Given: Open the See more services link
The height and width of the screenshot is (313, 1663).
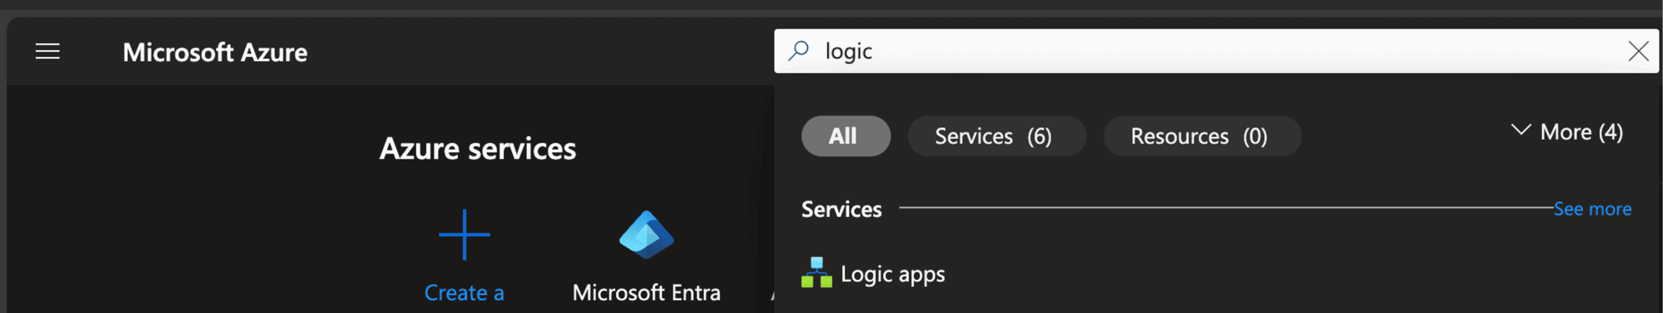Looking at the screenshot, I should click(1592, 209).
